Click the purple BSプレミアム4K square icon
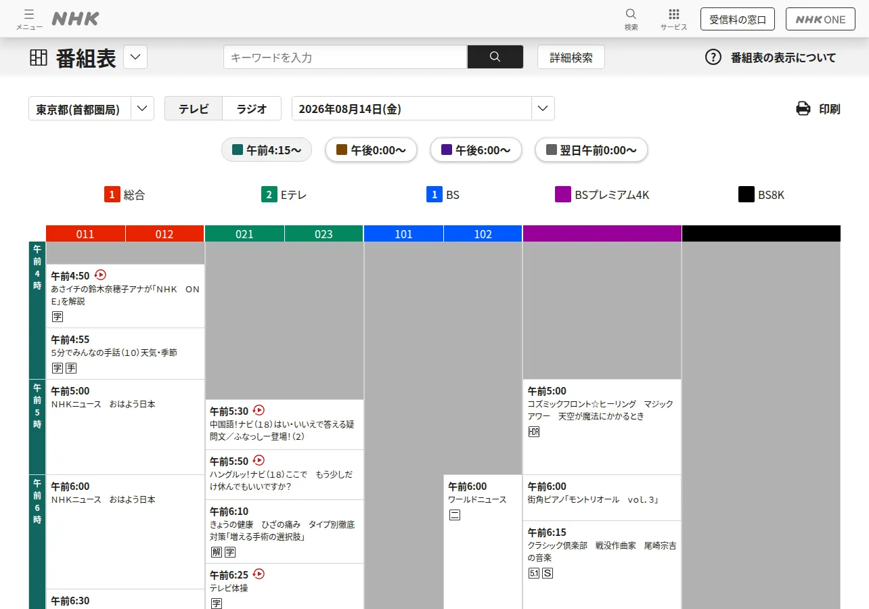Viewport: 869px width, 609px height. [x=563, y=194]
